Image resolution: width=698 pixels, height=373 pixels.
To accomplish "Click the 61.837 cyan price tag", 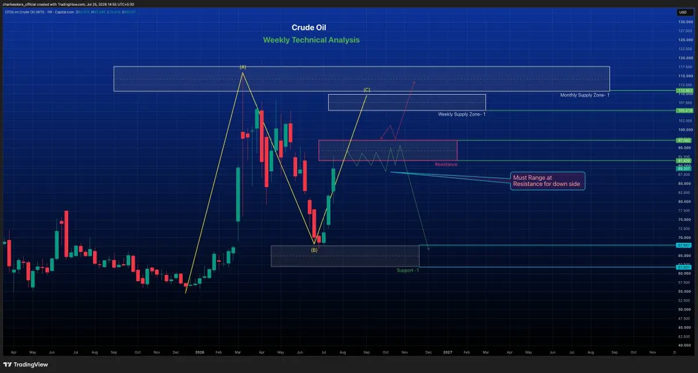I will [683, 267].
